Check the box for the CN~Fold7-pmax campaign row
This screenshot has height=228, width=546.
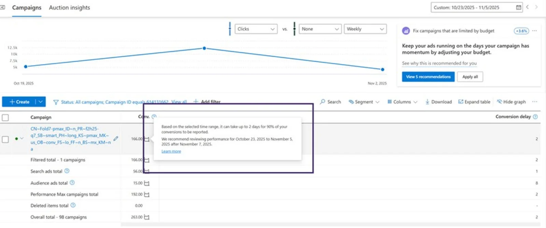click(x=5, y=139)
